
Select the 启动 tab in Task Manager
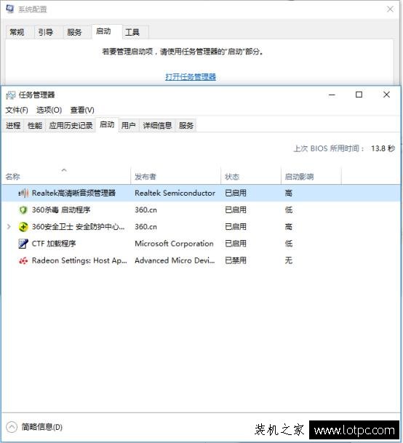(x=107, y=124)
